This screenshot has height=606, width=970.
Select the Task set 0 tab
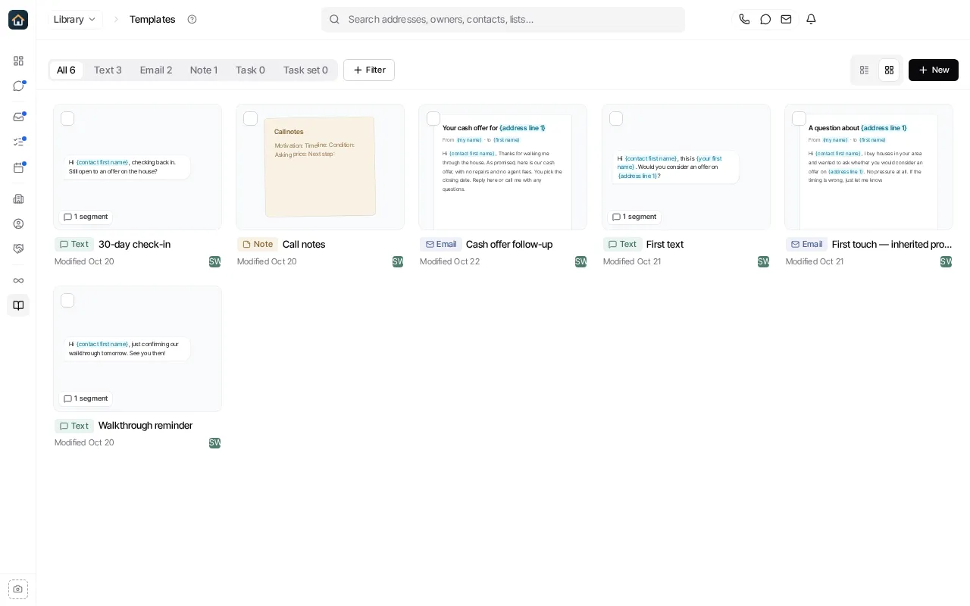pos(305,70)
